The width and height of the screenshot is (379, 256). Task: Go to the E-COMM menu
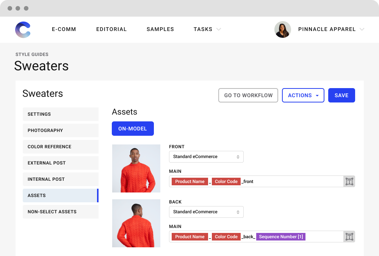click(x=64, y=29)
